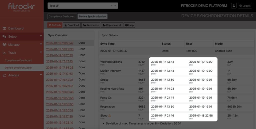This screenshot has width=256, height=129.
Task: Click the Sleep gap value 25h 12m
Action: coord(233,116)
